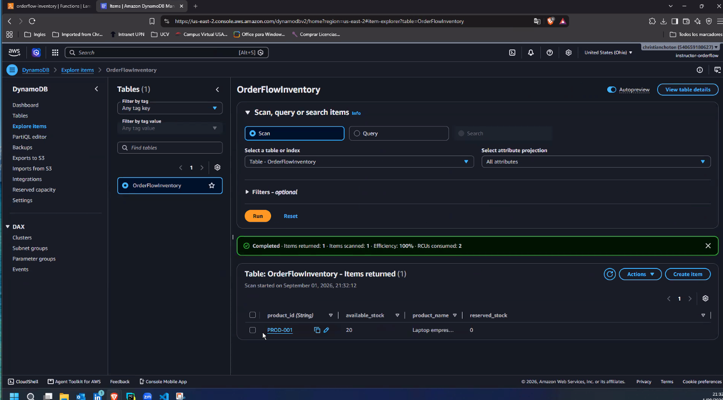Dismiss the Completed scan banner
The width and height of the screenshot is (723, 400).
pos(708,246)
